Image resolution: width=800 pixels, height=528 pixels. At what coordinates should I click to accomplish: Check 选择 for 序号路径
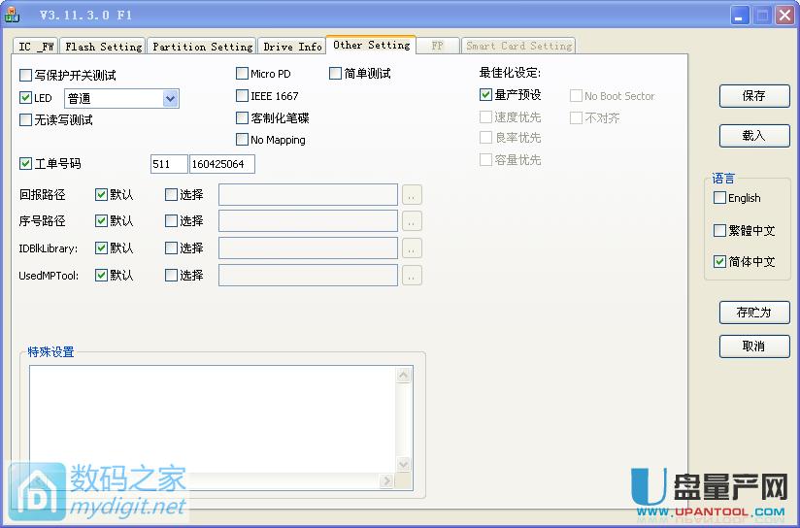pyautogui.click(x=172, y=221)
